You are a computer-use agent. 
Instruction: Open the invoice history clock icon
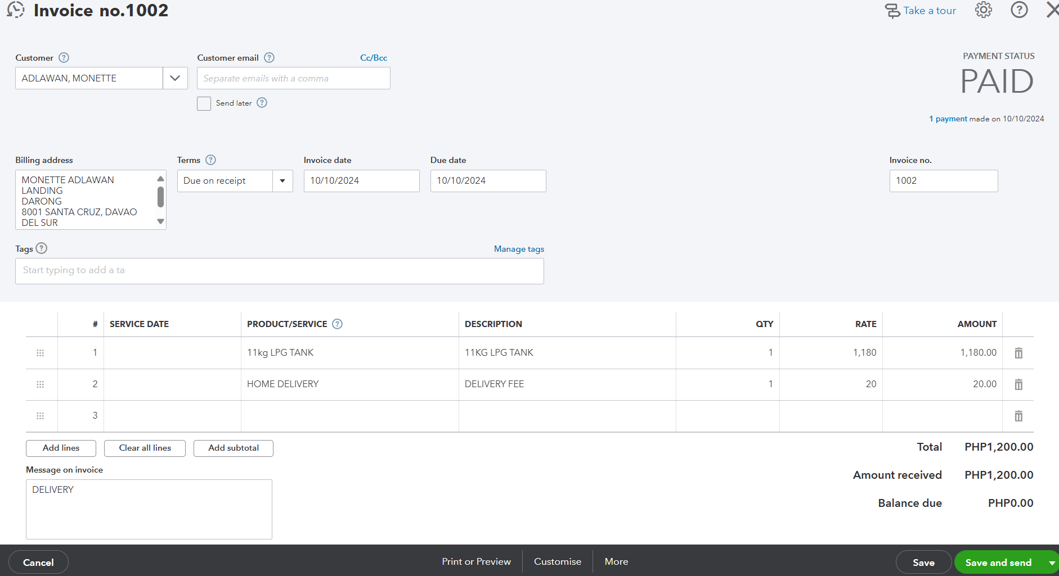tap(16, 10)
